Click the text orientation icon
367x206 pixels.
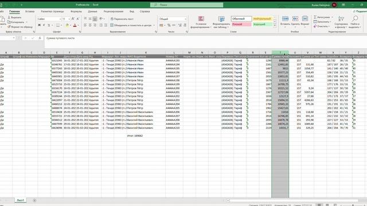(x=101, y=19)
